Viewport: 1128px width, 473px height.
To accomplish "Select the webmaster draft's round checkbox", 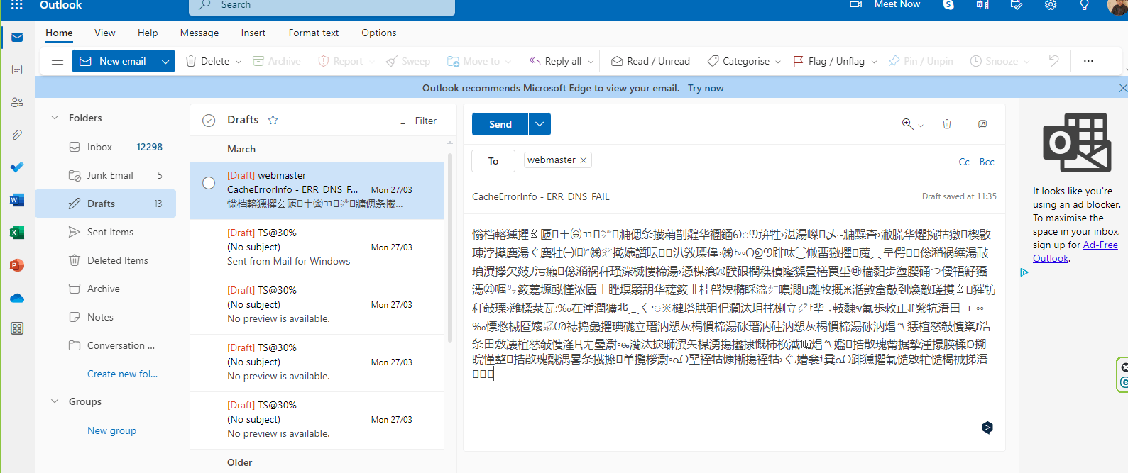I will click(x=209, y=183).
